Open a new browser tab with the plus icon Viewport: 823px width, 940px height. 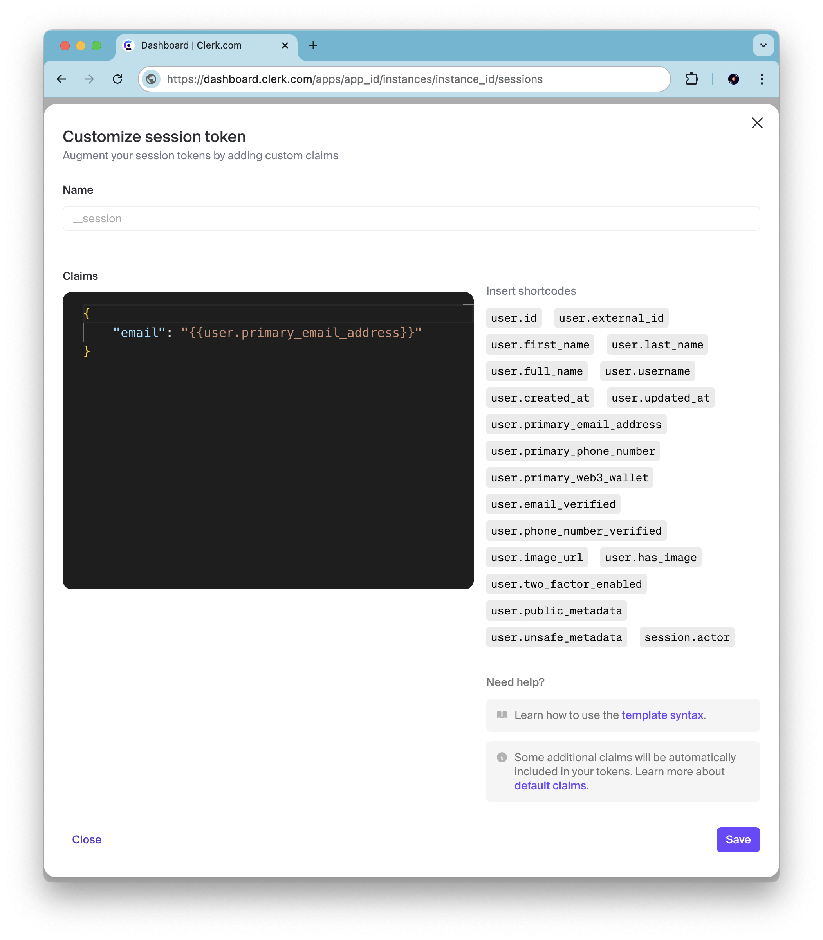point(313,45)
